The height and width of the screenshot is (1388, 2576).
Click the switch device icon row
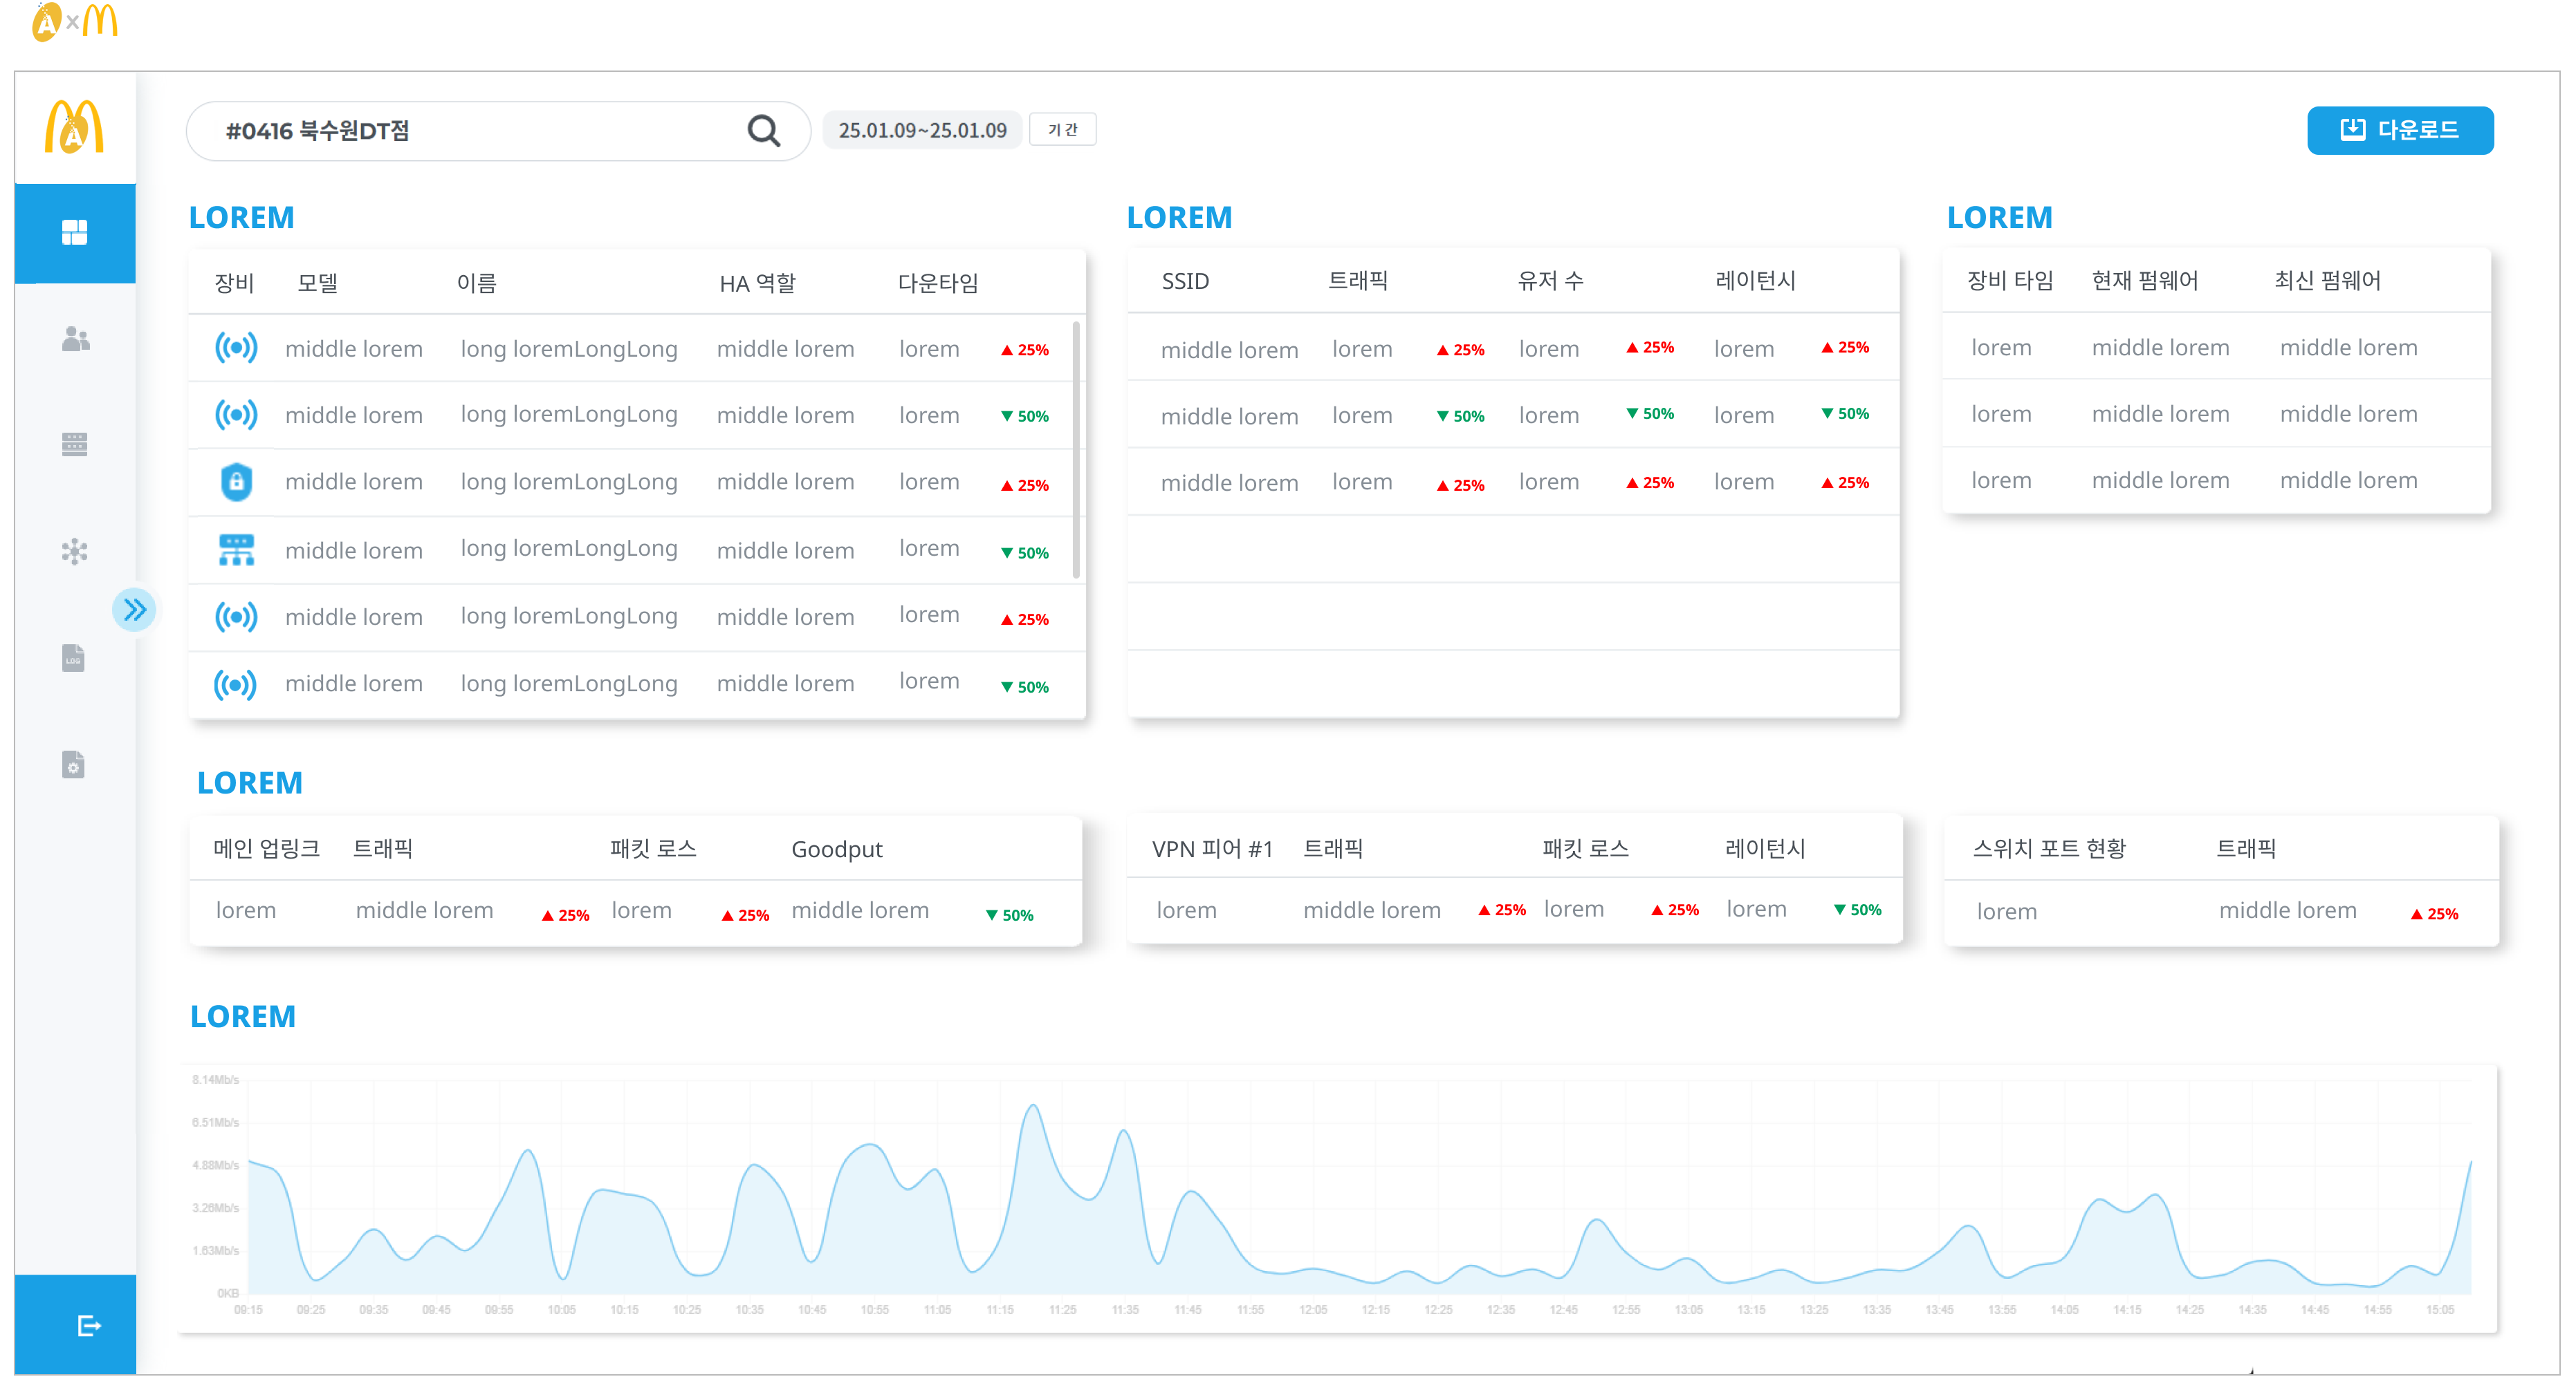tap(236, 550)
